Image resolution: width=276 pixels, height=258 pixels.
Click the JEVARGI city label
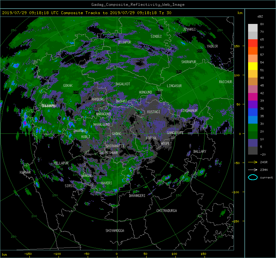[x=189, y=29]
